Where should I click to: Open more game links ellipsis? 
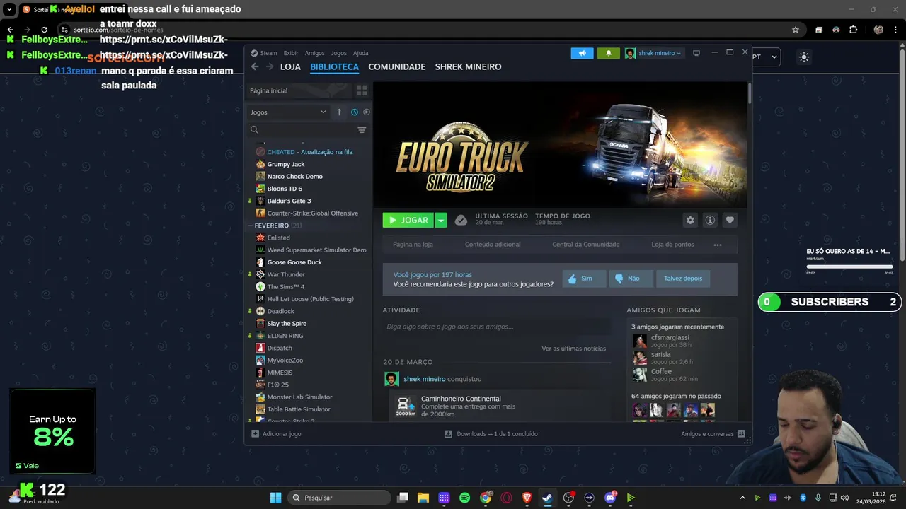point(718,245)
